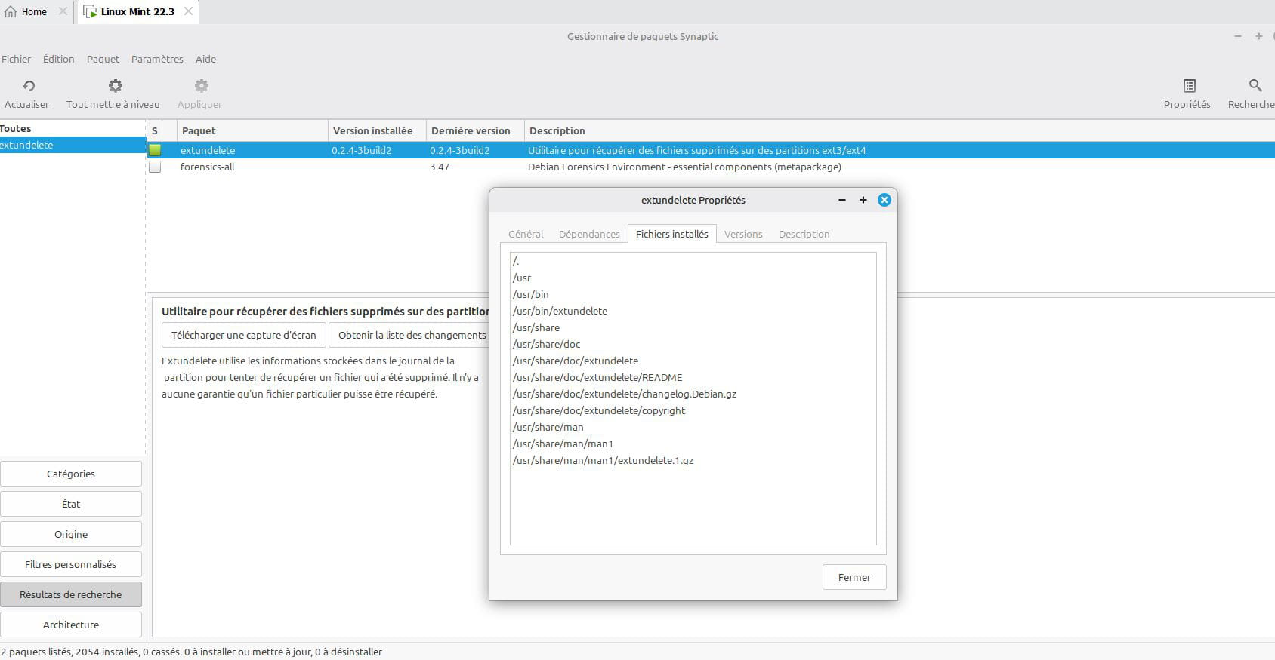Switch to the Dépendances tab

588,234
